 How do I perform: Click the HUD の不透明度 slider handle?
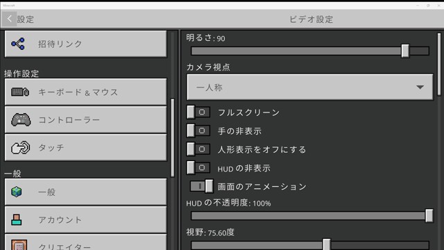coord(429,216)
